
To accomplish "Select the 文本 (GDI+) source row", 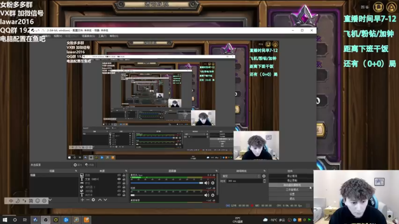I will point(103,179).
